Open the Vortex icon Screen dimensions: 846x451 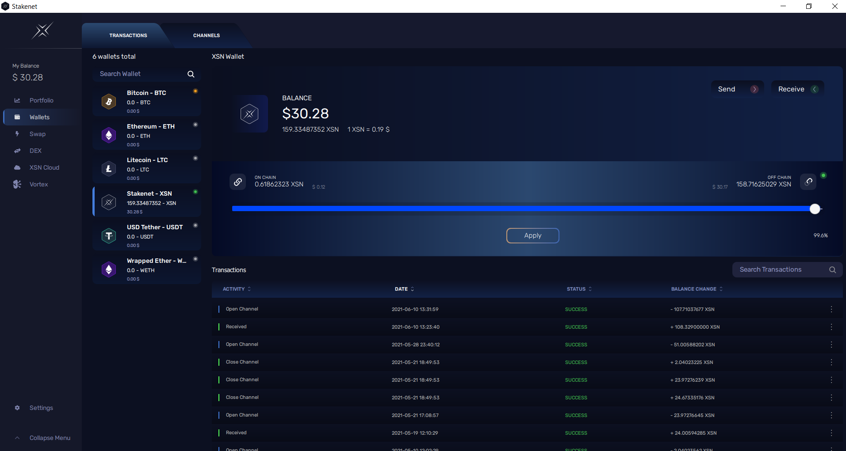[17, 184]
